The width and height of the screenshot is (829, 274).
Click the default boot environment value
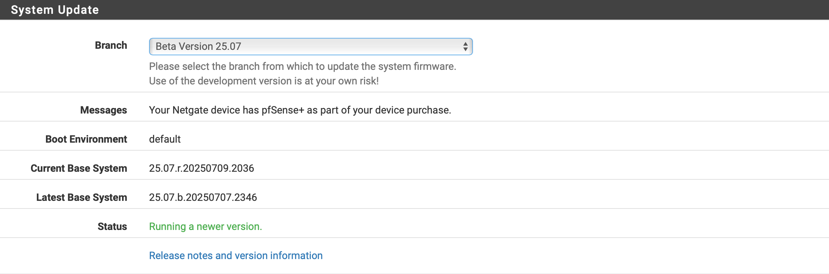(165, 139)
